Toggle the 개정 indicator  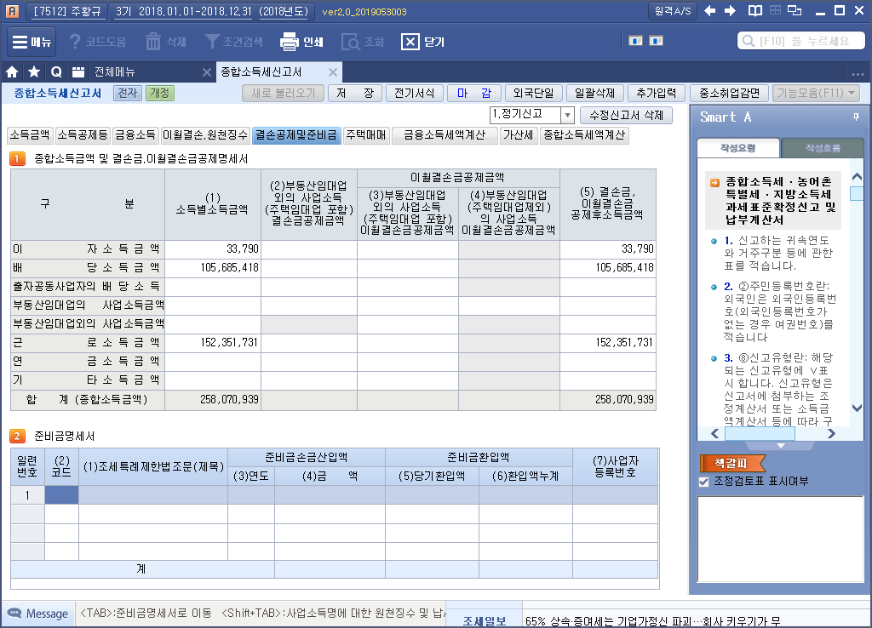point(159,94)
